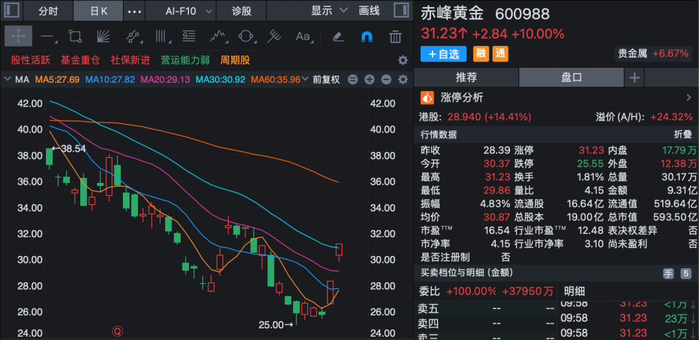Open the 前复权 adjustment dropdown
699x340 pixels.
pos(326,80)
